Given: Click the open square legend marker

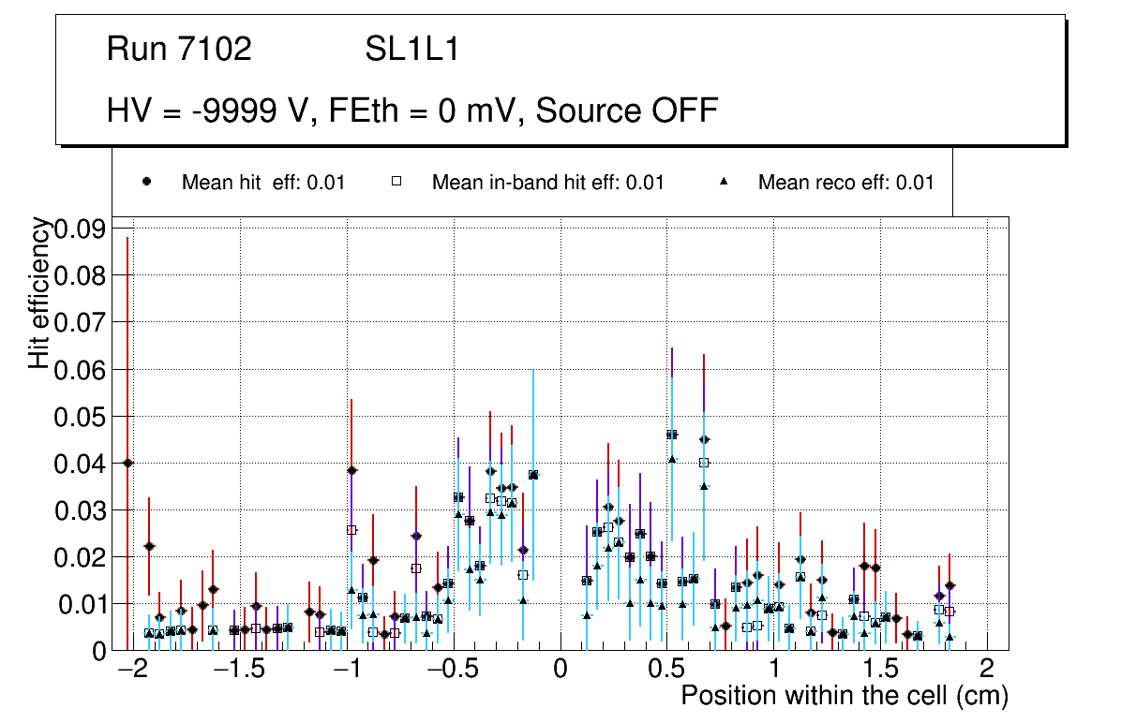Looking at the screenshot, I should (396, 182).
